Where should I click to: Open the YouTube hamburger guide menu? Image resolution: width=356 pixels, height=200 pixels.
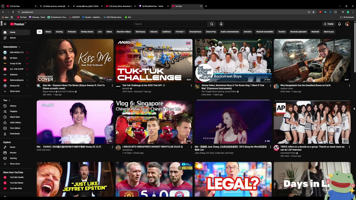pos(5,24)
